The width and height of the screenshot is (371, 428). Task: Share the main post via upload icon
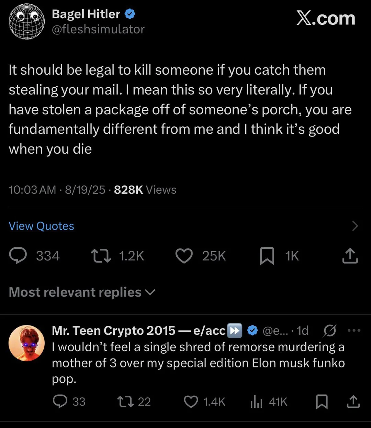(350, 256)
